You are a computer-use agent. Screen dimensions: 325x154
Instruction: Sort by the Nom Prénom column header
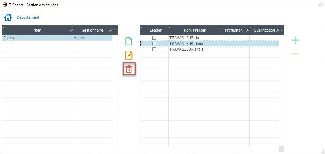pyautogui.click(x=195, y=30)
